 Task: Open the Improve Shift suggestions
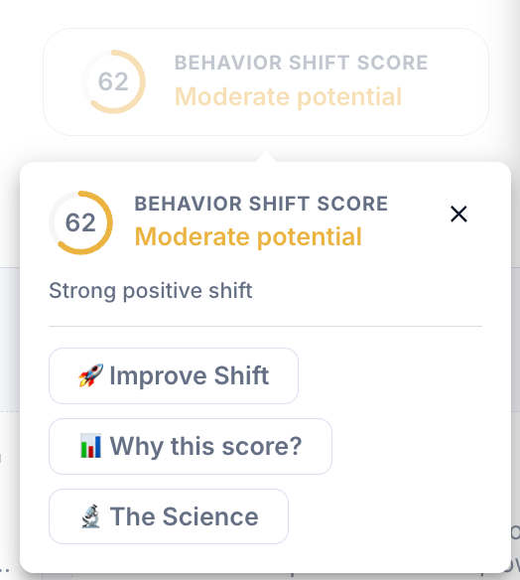point(174,375)
